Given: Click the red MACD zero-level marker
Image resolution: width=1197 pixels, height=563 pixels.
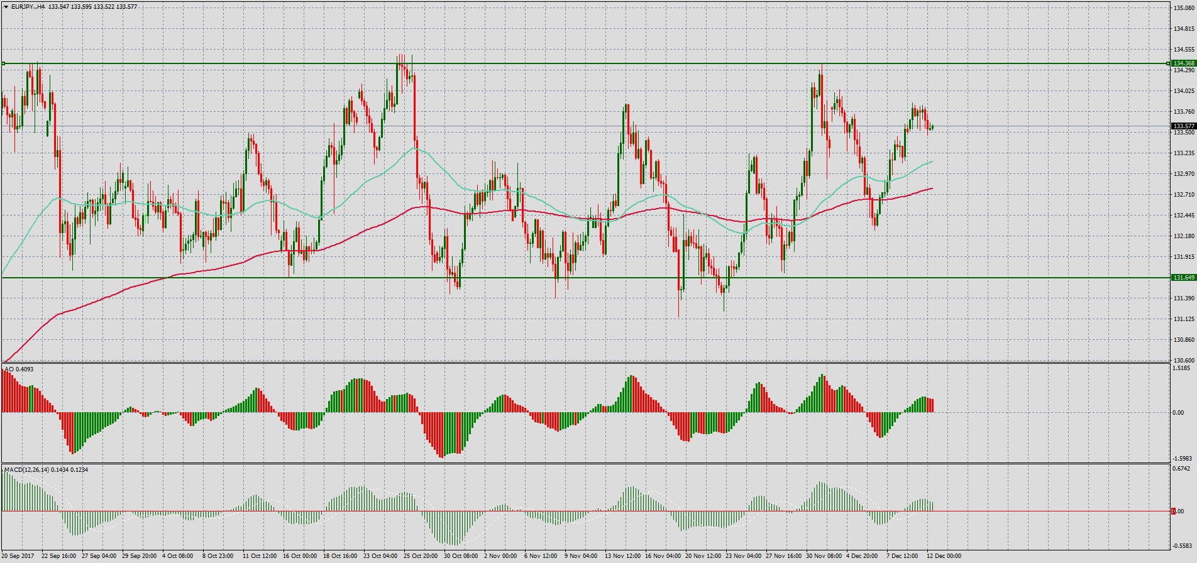Looking at the screenshot, I should click(1173, 511).
